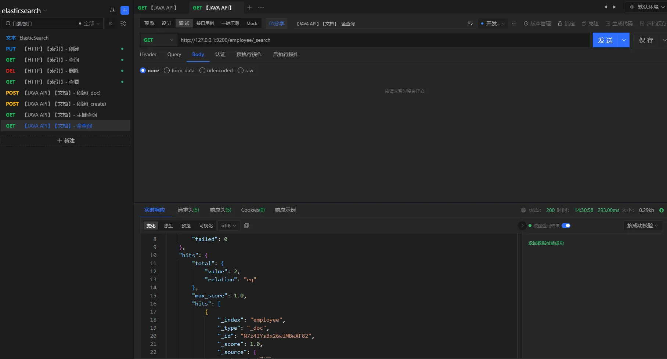The image size is (667, 359).
Task: Open the 按成功校验 dropdown
Action: click(642, 226)
